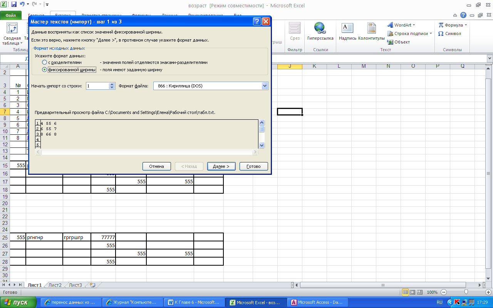The image size is (493, 308).
Task: Switch to Normal view icon in status bar
Action: [x=405, y=292]
